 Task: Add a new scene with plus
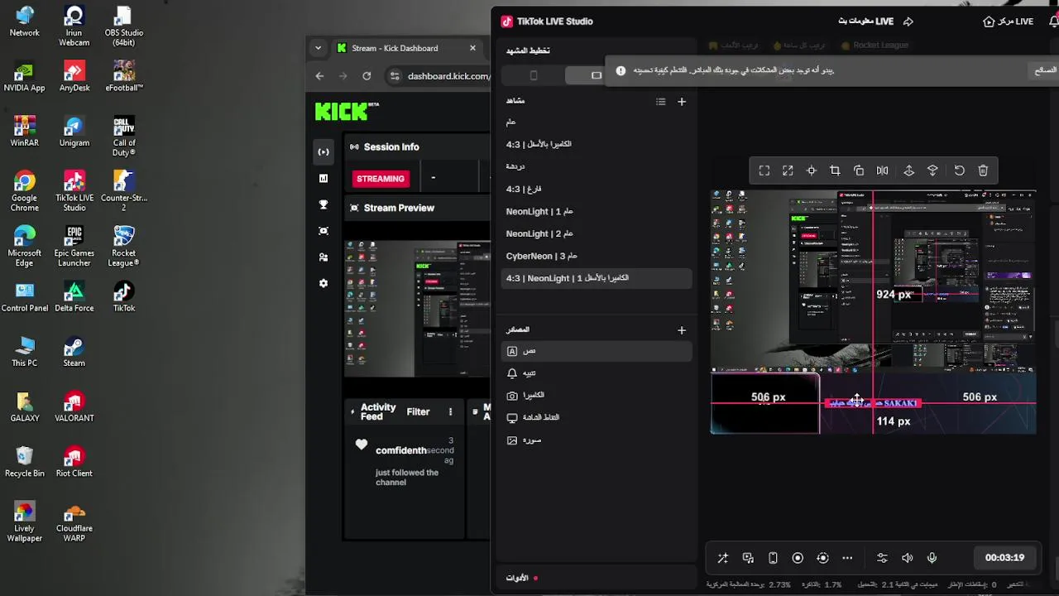tap(682, 101)
